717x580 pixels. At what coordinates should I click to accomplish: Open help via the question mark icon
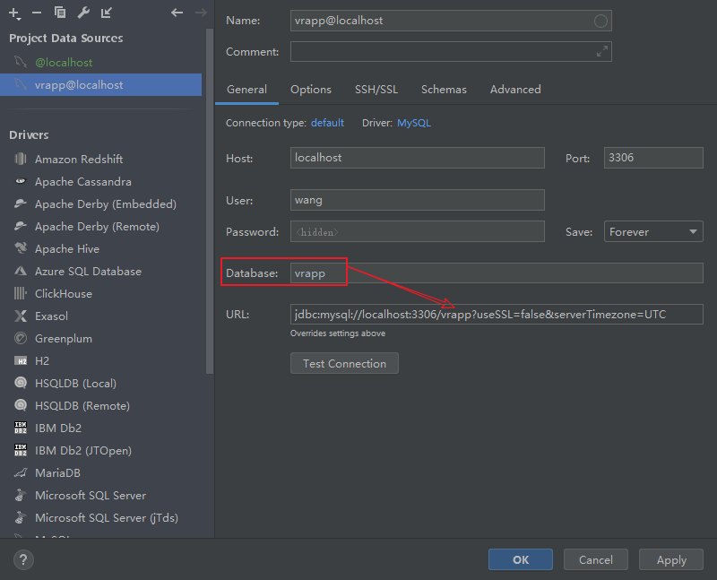coord(22,559)
